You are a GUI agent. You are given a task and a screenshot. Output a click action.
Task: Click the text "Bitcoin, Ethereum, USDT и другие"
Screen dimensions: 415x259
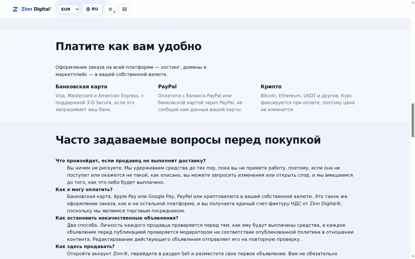(x=300, y=96)
